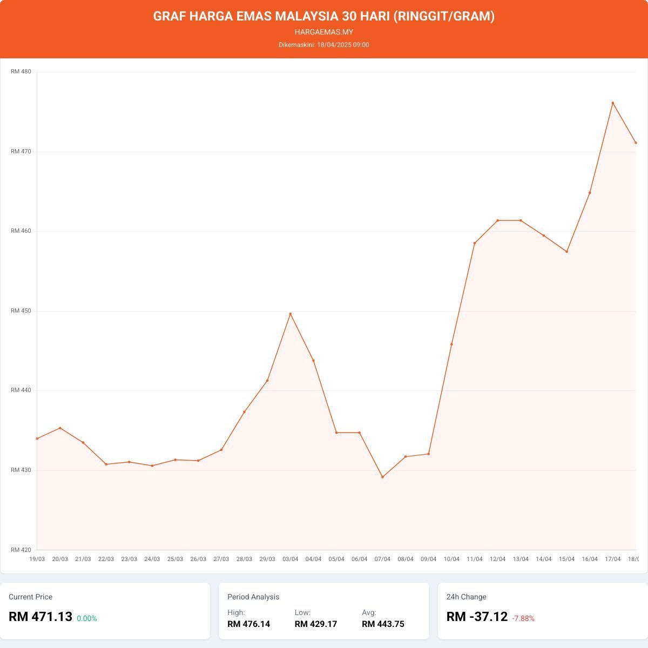Click the RM 471.13 current price value
The image size is (648, 648).
pos(40,617)
